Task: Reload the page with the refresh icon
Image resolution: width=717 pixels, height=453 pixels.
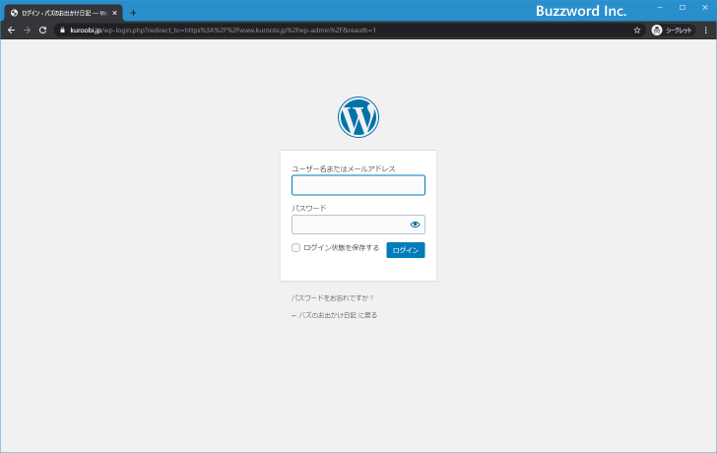Action: 42,31
